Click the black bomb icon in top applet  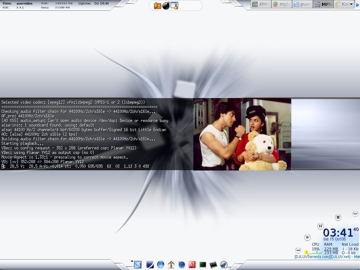pyautogui.click(x=166, y=6)
